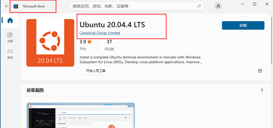Go back with the arrow icon
Viewport: 273px width, 128px height.
(7, 6)
